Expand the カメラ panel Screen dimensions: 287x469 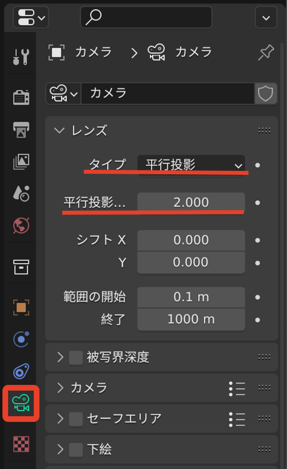[60, 388]
